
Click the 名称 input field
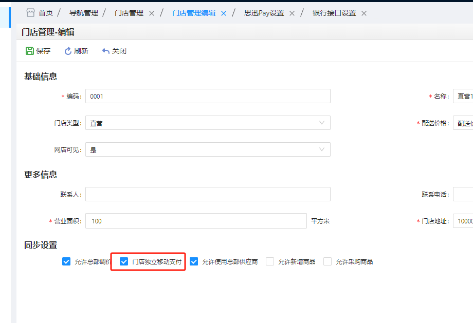463,96
